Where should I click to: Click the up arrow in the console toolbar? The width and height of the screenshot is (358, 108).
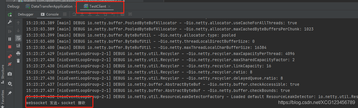[x=18, y=23]
